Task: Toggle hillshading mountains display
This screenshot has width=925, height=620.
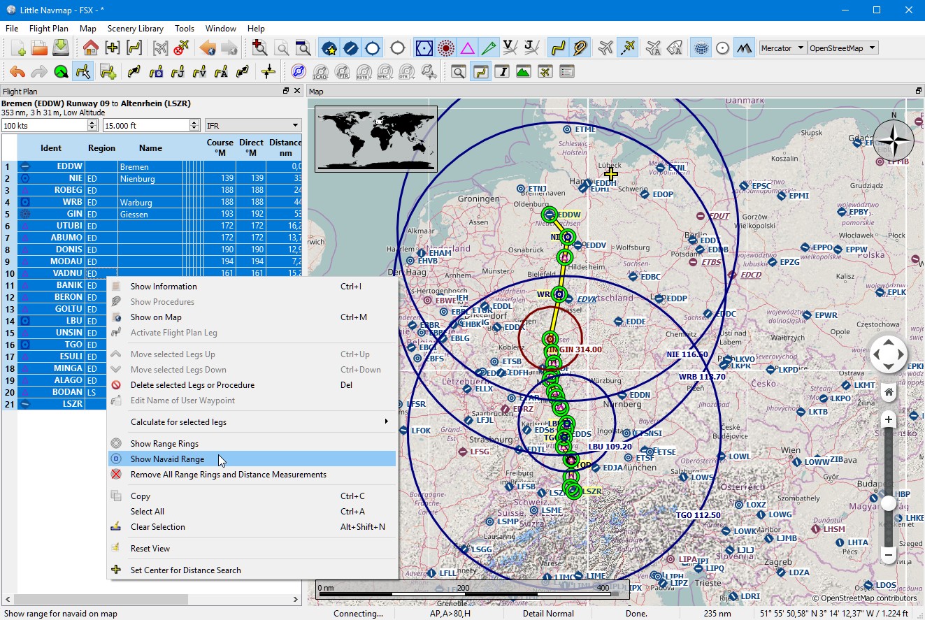Action: tap(745, 48)
